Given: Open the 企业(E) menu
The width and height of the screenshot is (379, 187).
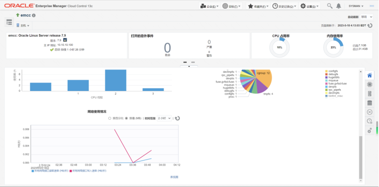Looking at the screenshot, I should pos(210,6).
